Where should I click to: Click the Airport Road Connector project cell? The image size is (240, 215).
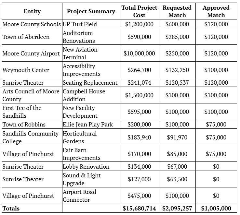(79, 196)
